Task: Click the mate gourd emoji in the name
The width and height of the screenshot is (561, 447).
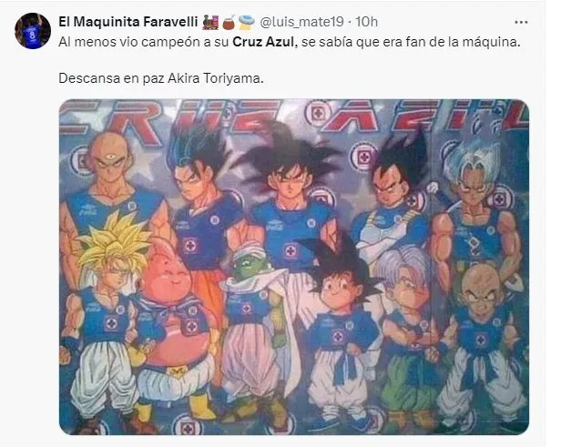Action: click(229, 22)
